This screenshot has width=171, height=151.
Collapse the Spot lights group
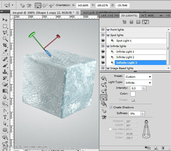[x=108, y=35]
